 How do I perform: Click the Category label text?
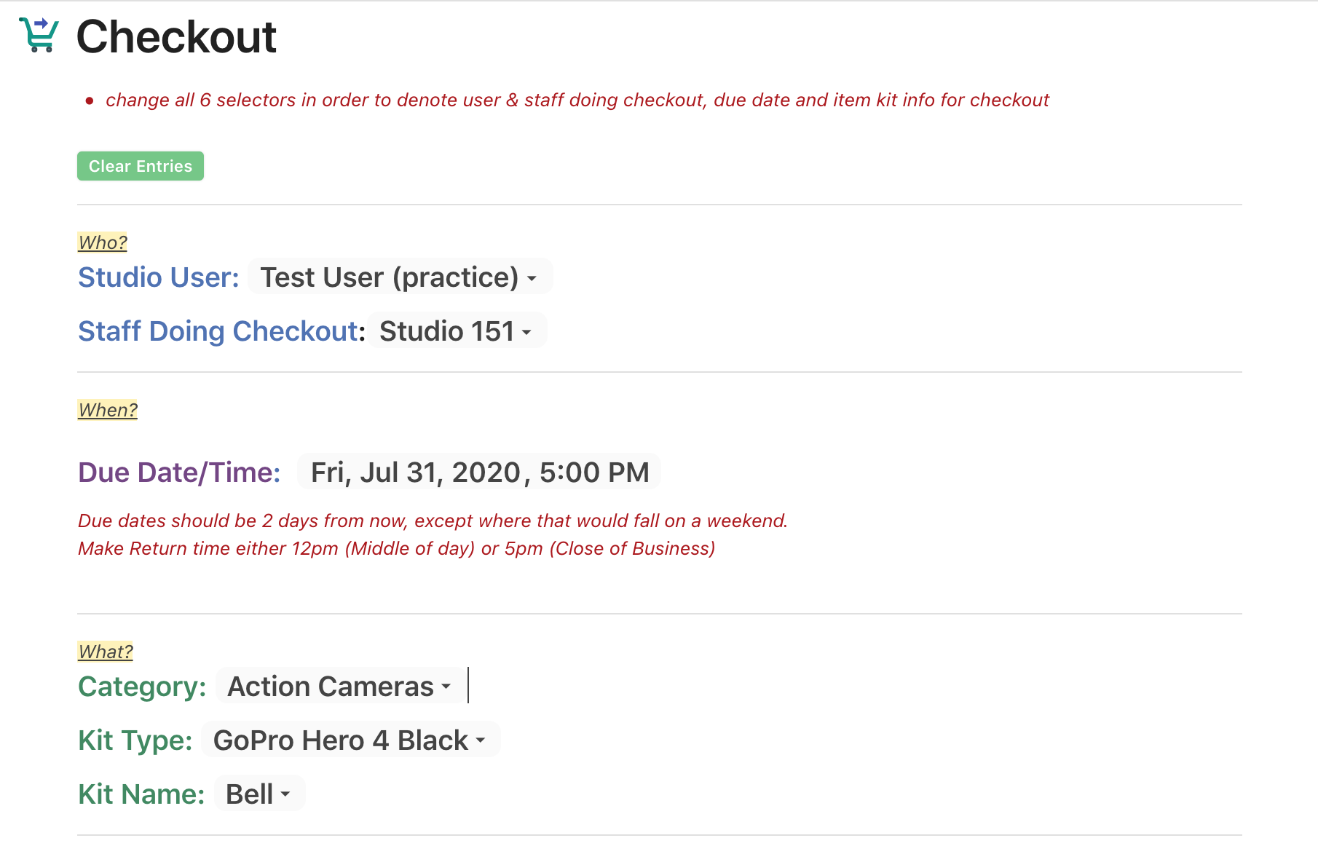tap(142, 687)
